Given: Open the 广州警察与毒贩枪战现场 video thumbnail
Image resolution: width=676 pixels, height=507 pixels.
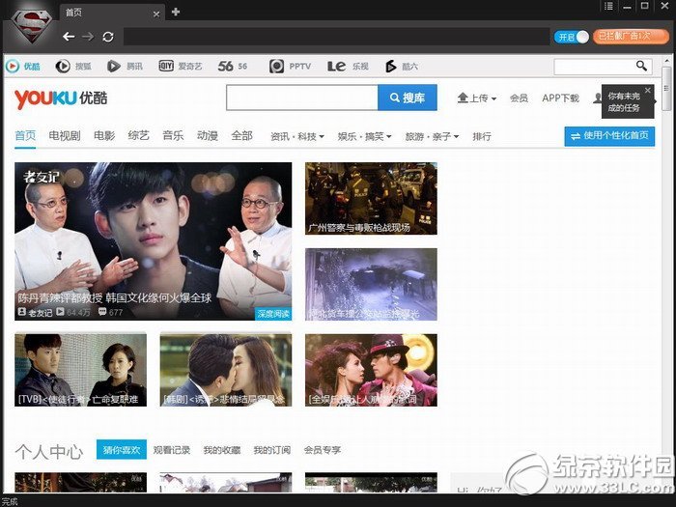Looking at the screenshot, I should pyautogui.click(x=371, y=199).
